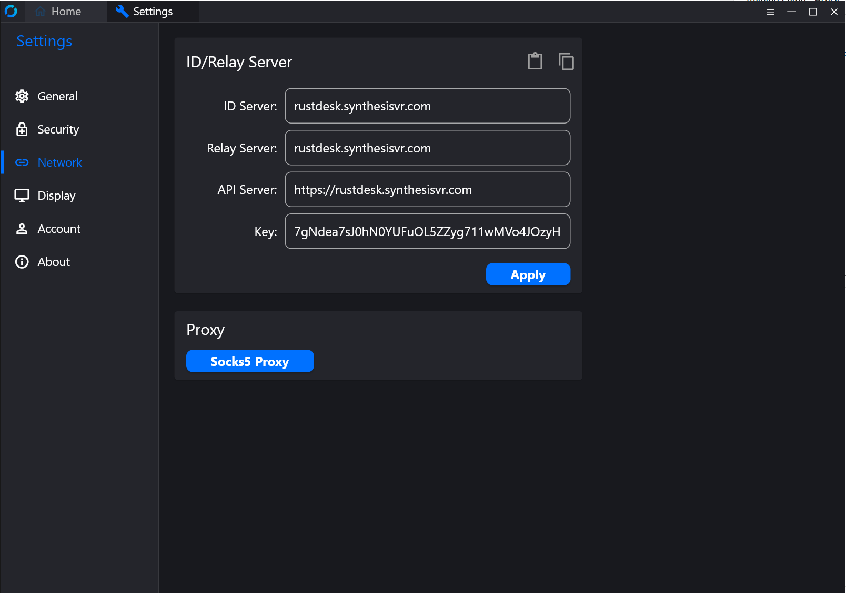
Task: Open the hamburger menu in the title bar
Action: [x=770, y=12]
